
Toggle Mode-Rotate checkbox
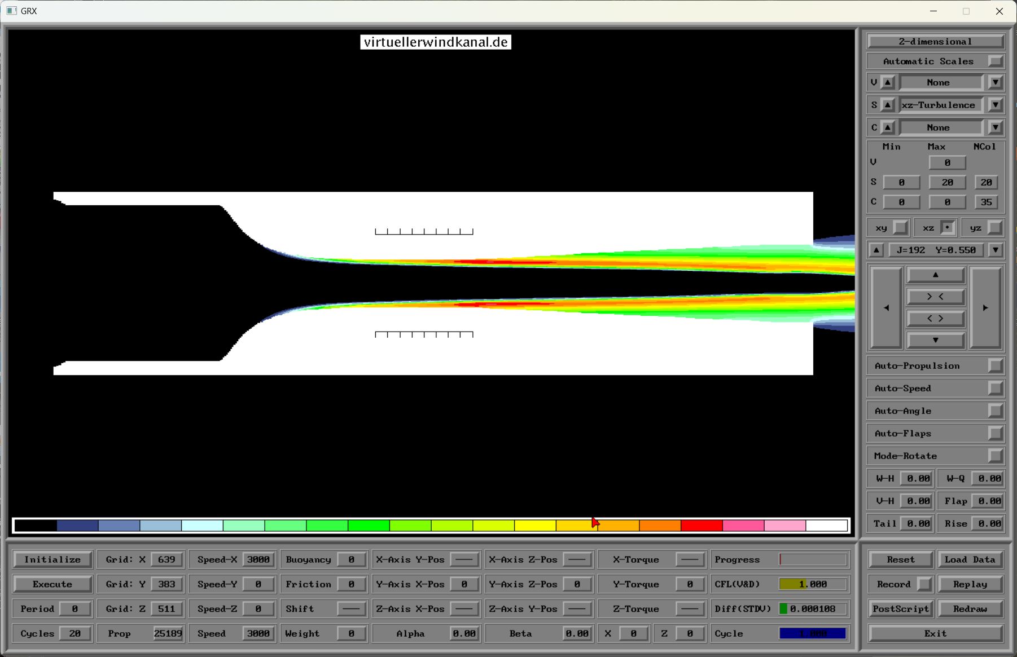pos(996,456)
